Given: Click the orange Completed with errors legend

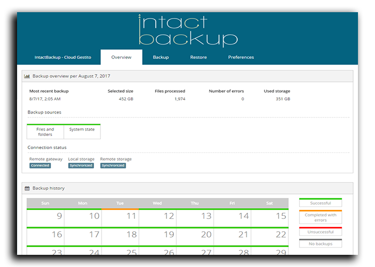Looking at the screenshot, I should [320, 217].
